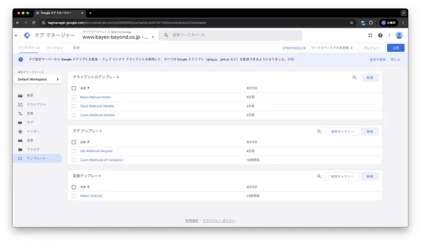The image size is (421, 244).
Task: Create new tag template with 新規 button
Action: click(x=370, y=131)
